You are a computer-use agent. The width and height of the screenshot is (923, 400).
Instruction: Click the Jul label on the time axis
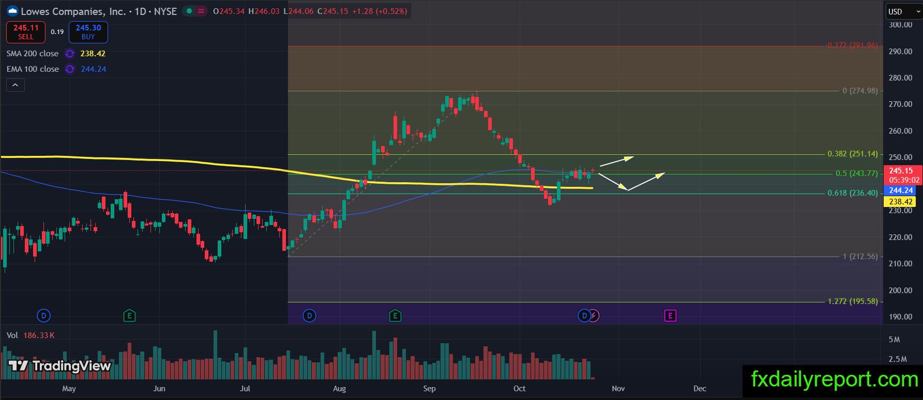(x=245, y=389)
